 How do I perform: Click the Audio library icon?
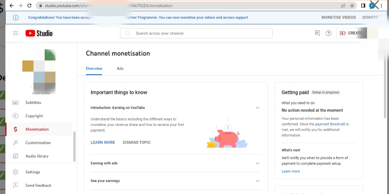(x=15, y=156)
